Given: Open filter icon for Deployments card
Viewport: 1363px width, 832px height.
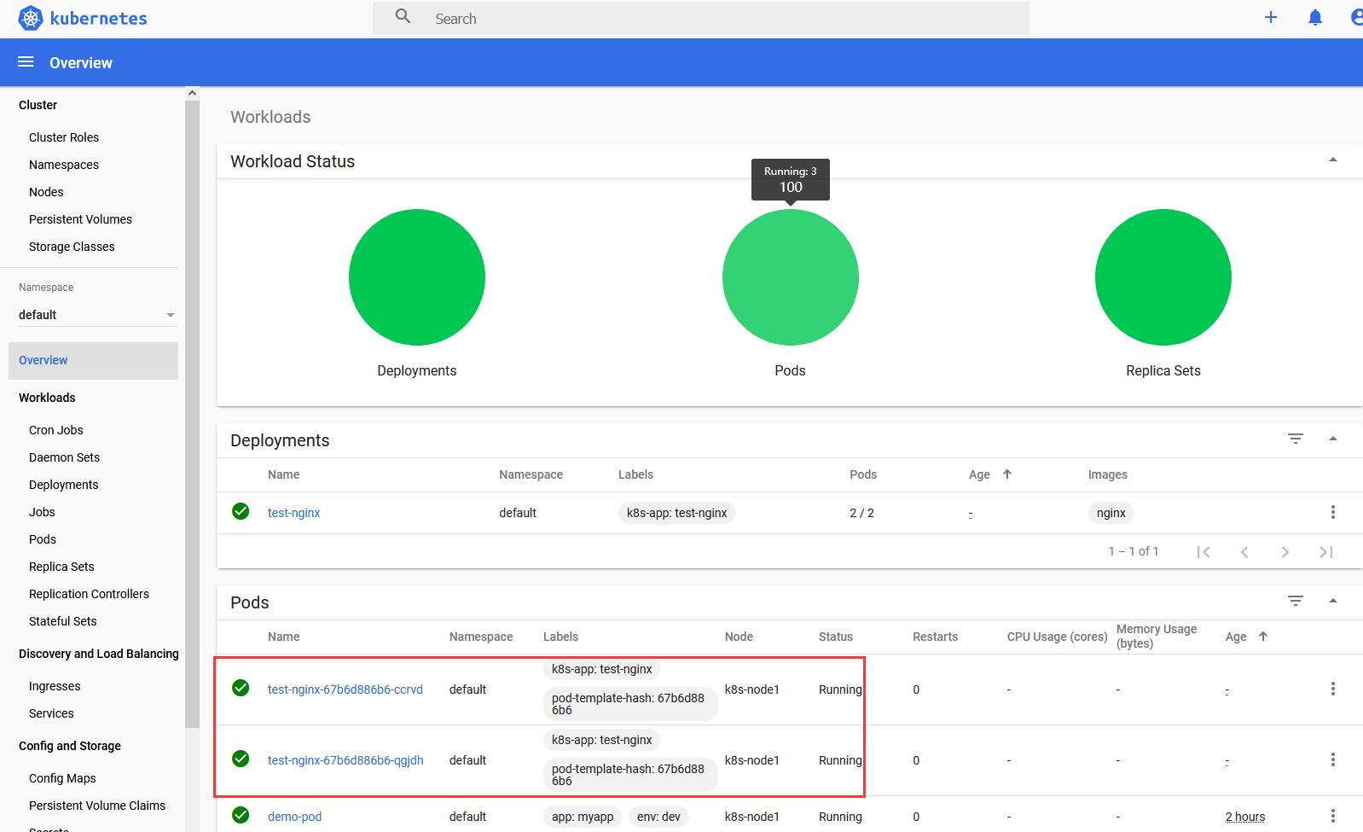Looking at the screenshot, I should click(1296, 439).
